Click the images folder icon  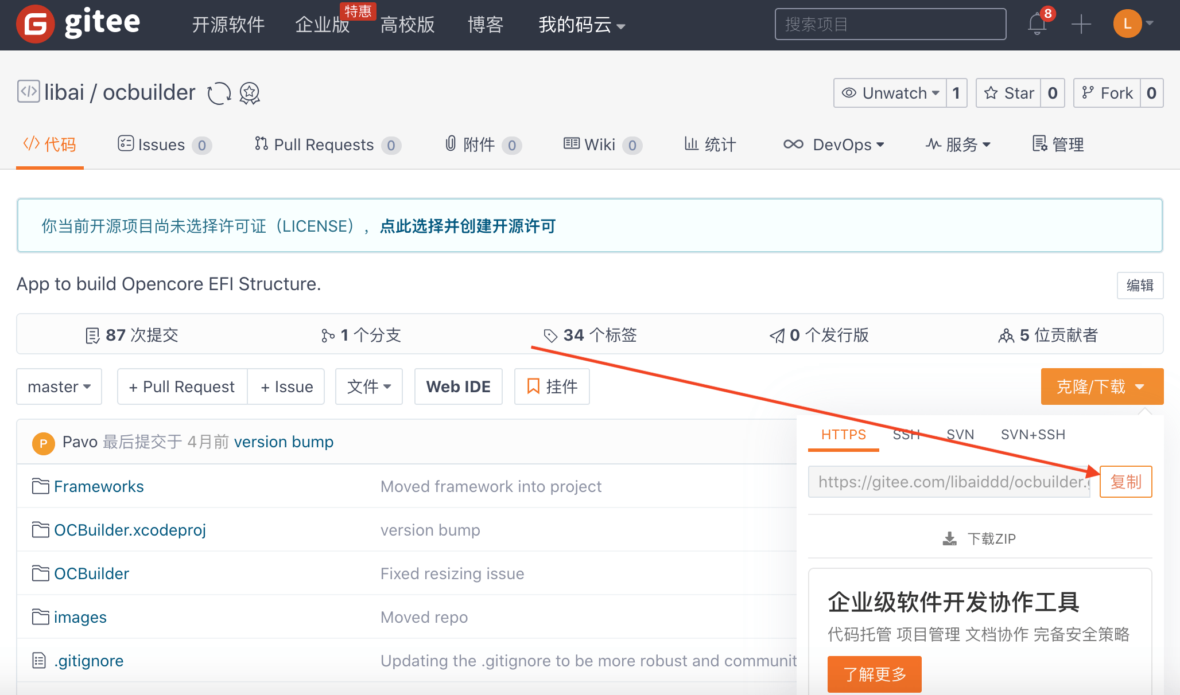pyautogui.click(x=40, y=617)
